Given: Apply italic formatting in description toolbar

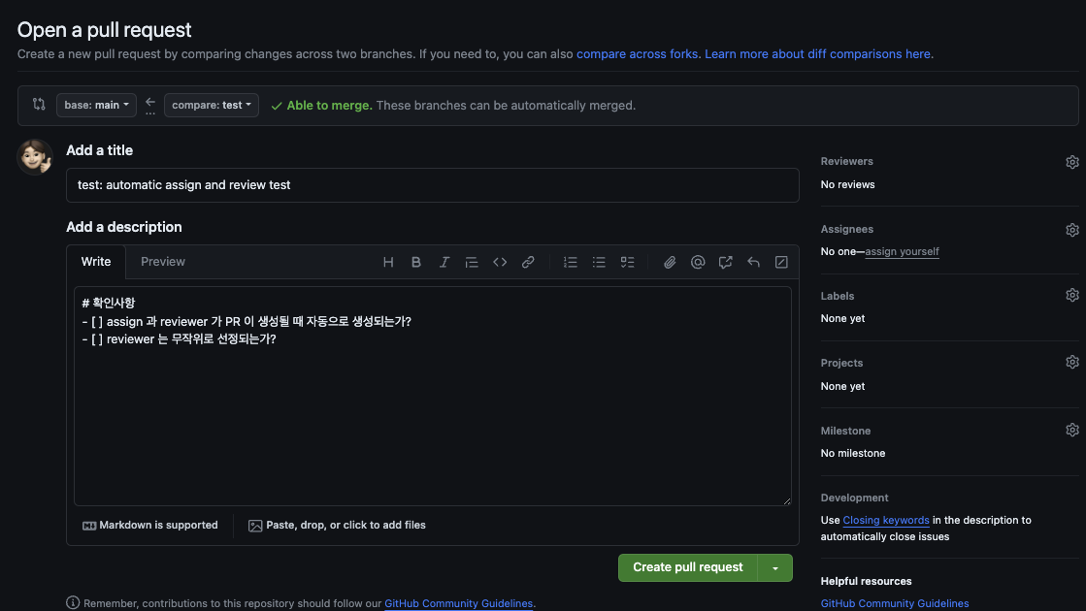Looking at the screenshot, I should click(x=444, y=262).
